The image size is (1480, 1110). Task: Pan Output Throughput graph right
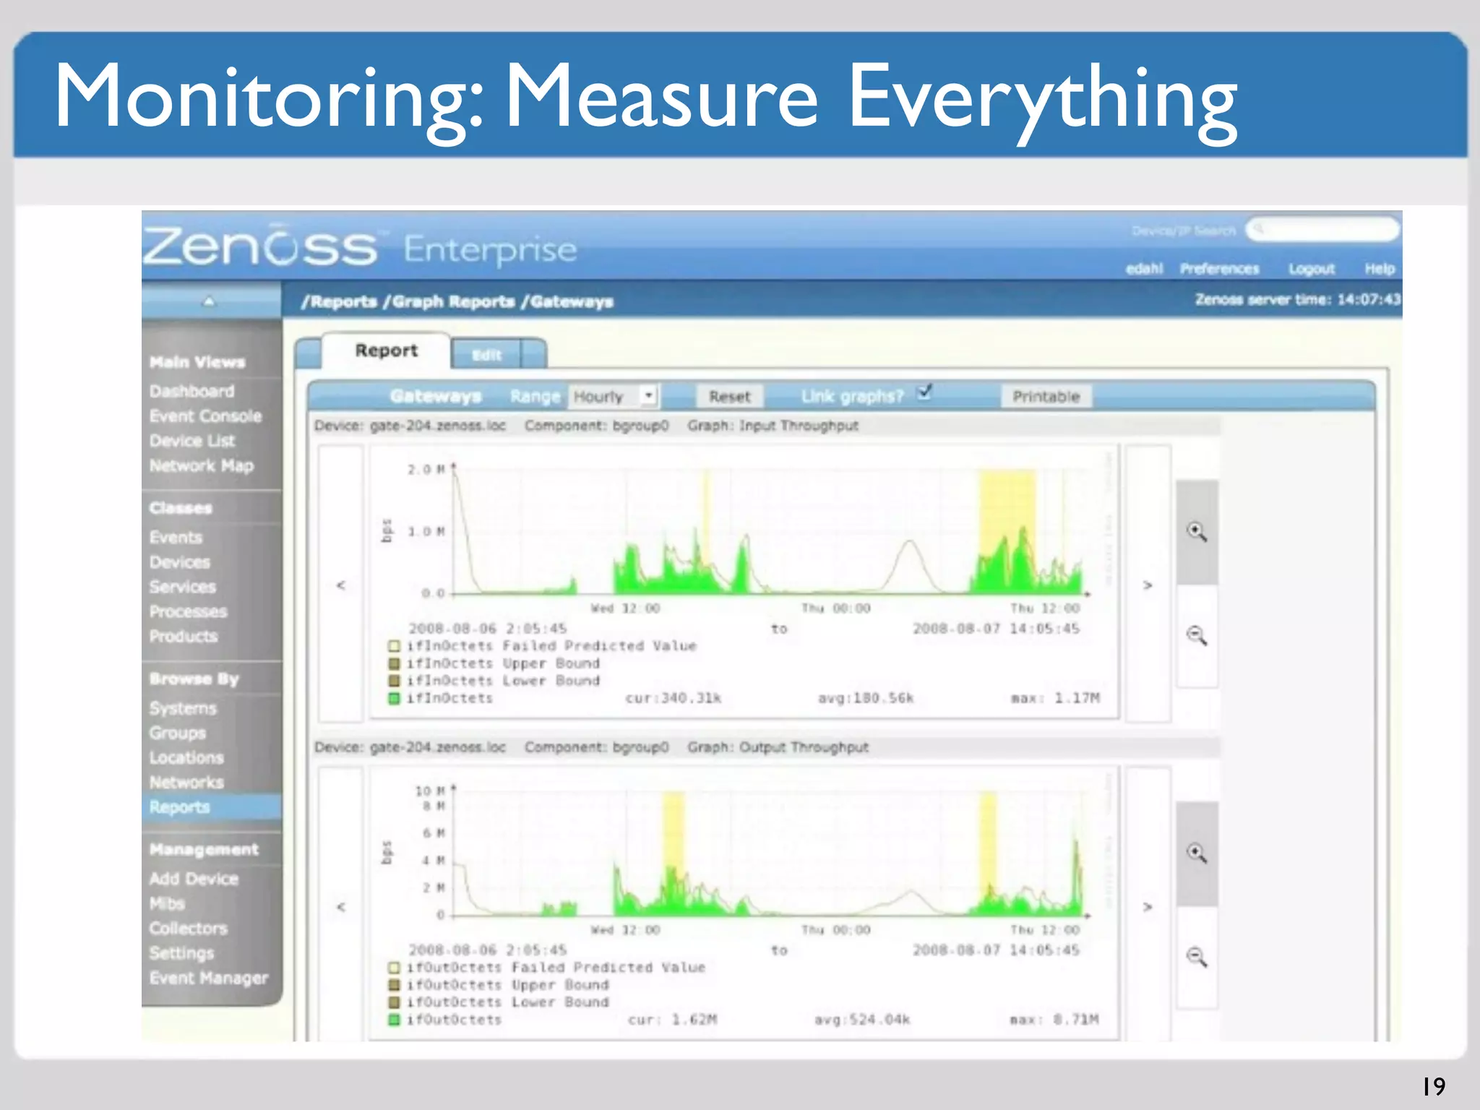pyautogui.click(x=1148, y=905)
